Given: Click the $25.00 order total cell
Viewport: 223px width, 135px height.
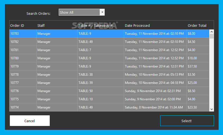Looking at the screenshot, I should (198, 83).
